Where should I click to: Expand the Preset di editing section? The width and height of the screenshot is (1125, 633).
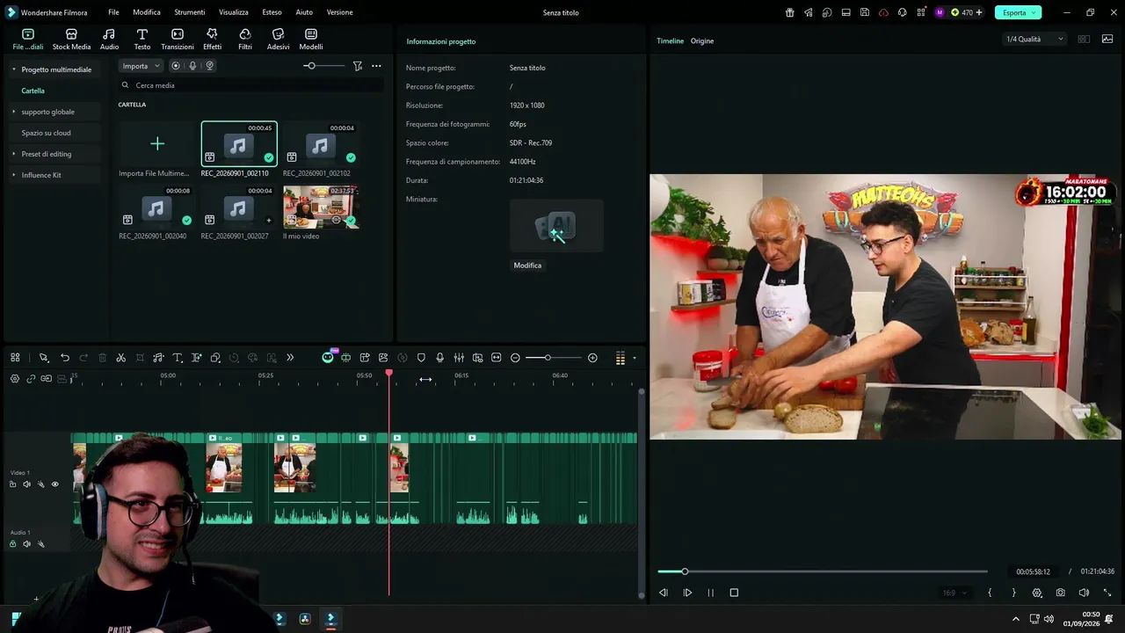coord(14,154)
